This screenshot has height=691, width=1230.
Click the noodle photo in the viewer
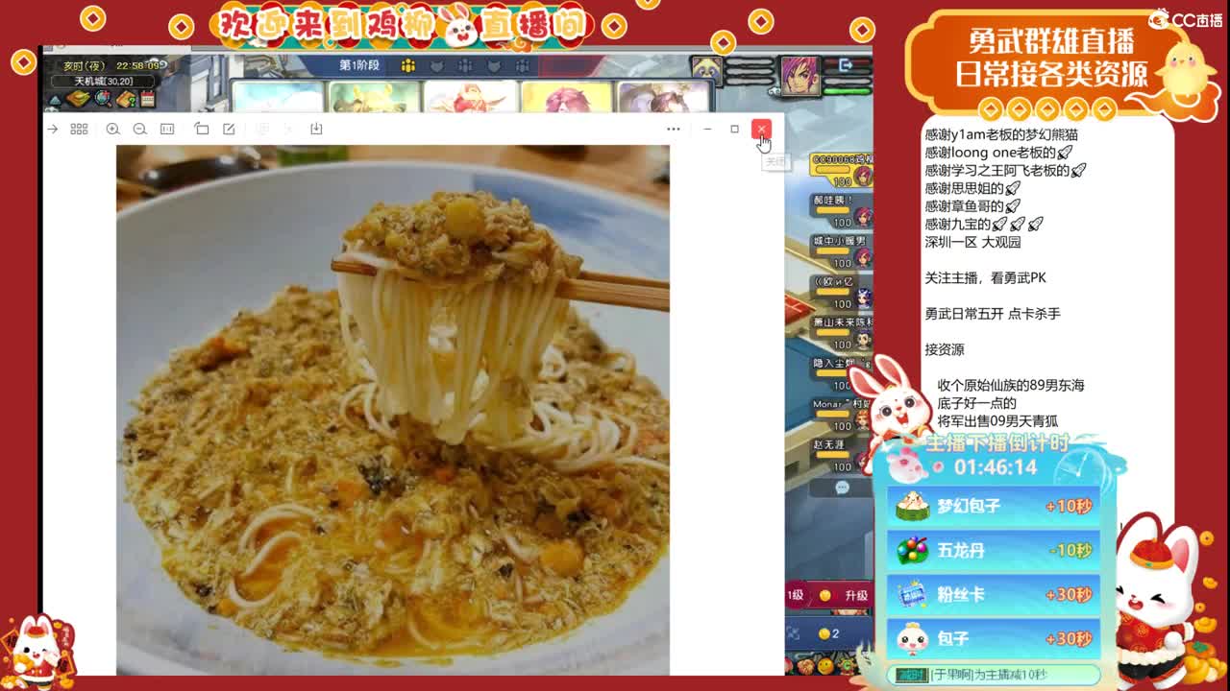coord(393,410)
